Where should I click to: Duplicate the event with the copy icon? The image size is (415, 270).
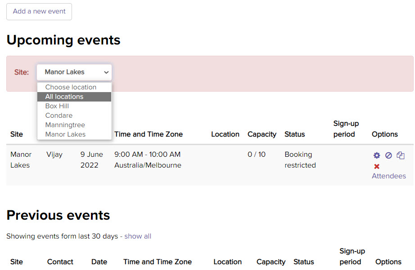click(x=400, y=155)
